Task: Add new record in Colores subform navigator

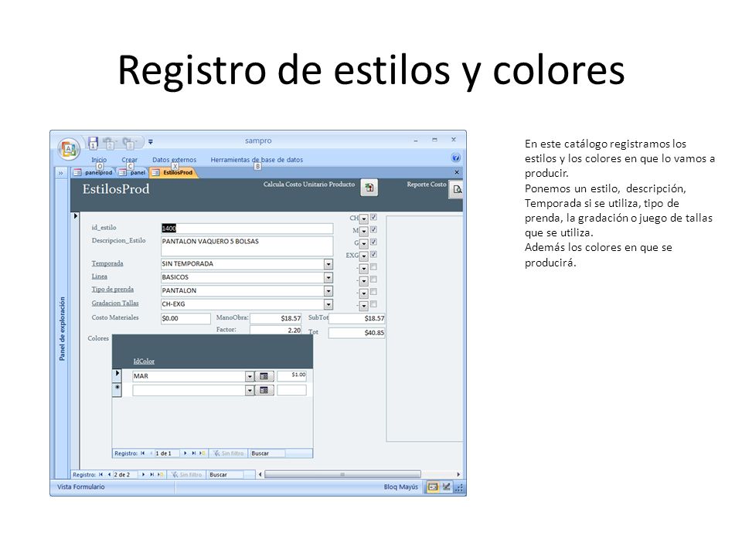Action: [202, 453]
